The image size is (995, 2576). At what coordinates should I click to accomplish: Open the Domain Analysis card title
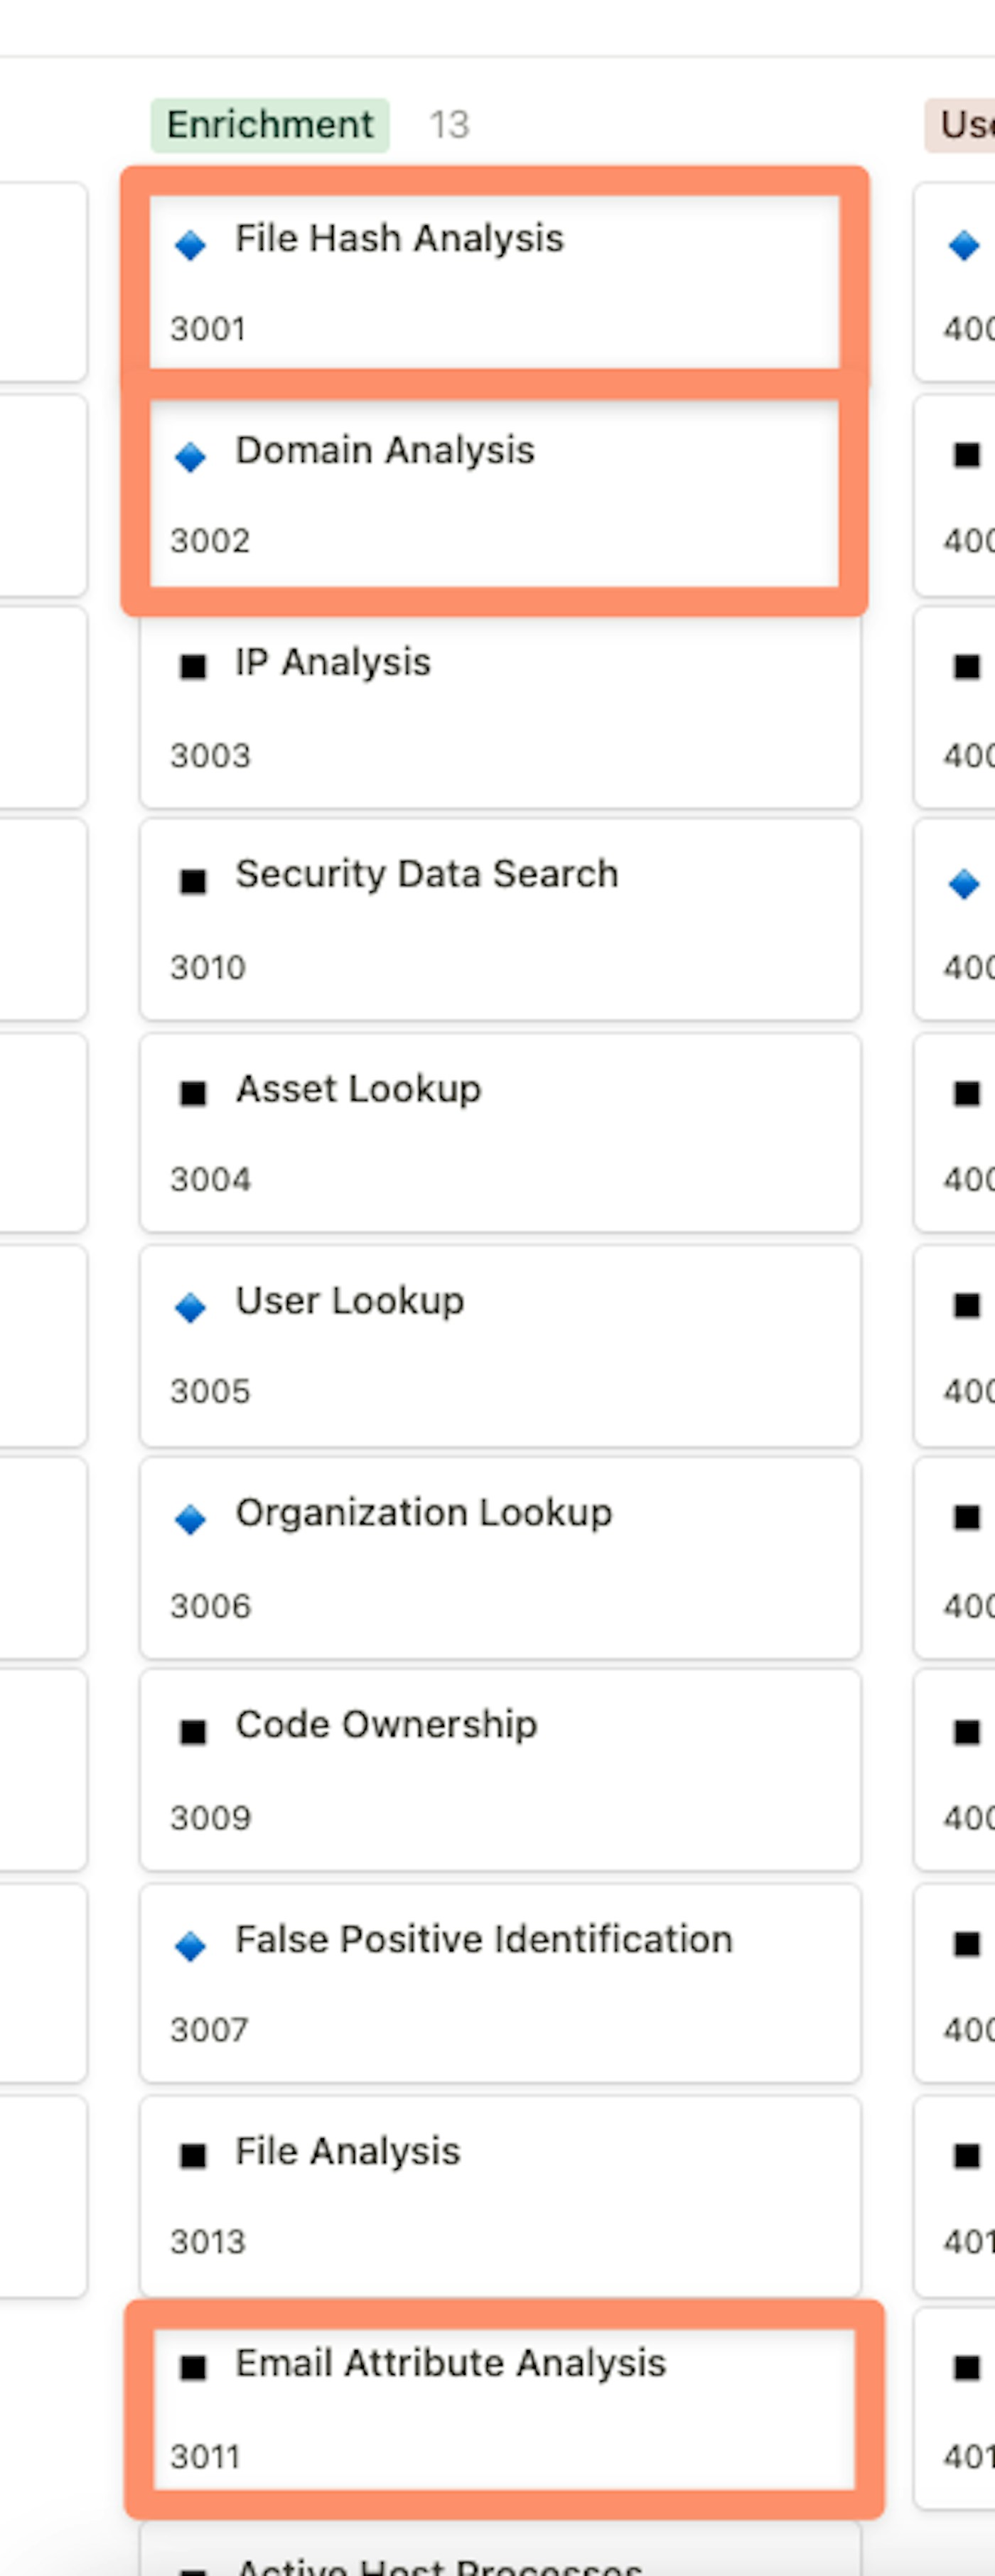[385, 451]
